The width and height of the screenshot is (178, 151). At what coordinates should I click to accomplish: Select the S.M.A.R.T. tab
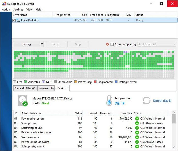click(62, 88)
